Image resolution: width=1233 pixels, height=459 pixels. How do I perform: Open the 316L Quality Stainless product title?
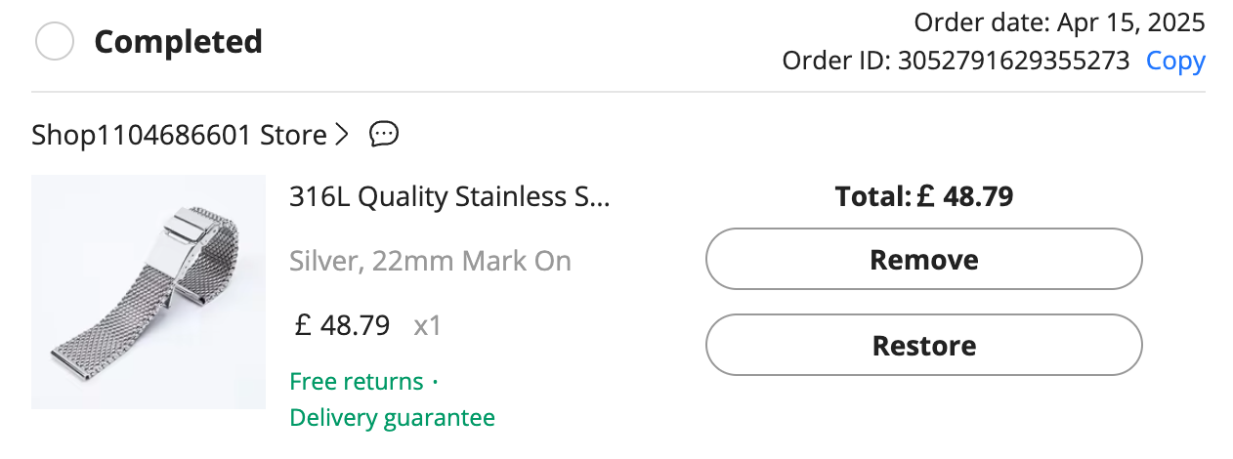point(449,196)
